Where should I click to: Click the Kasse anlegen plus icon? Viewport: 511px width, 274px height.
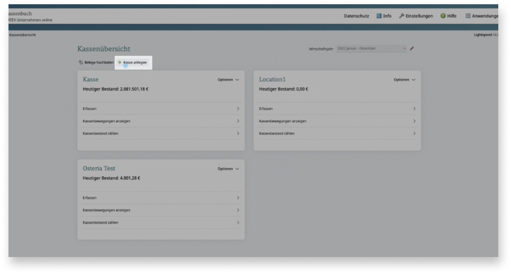[120, 62]
